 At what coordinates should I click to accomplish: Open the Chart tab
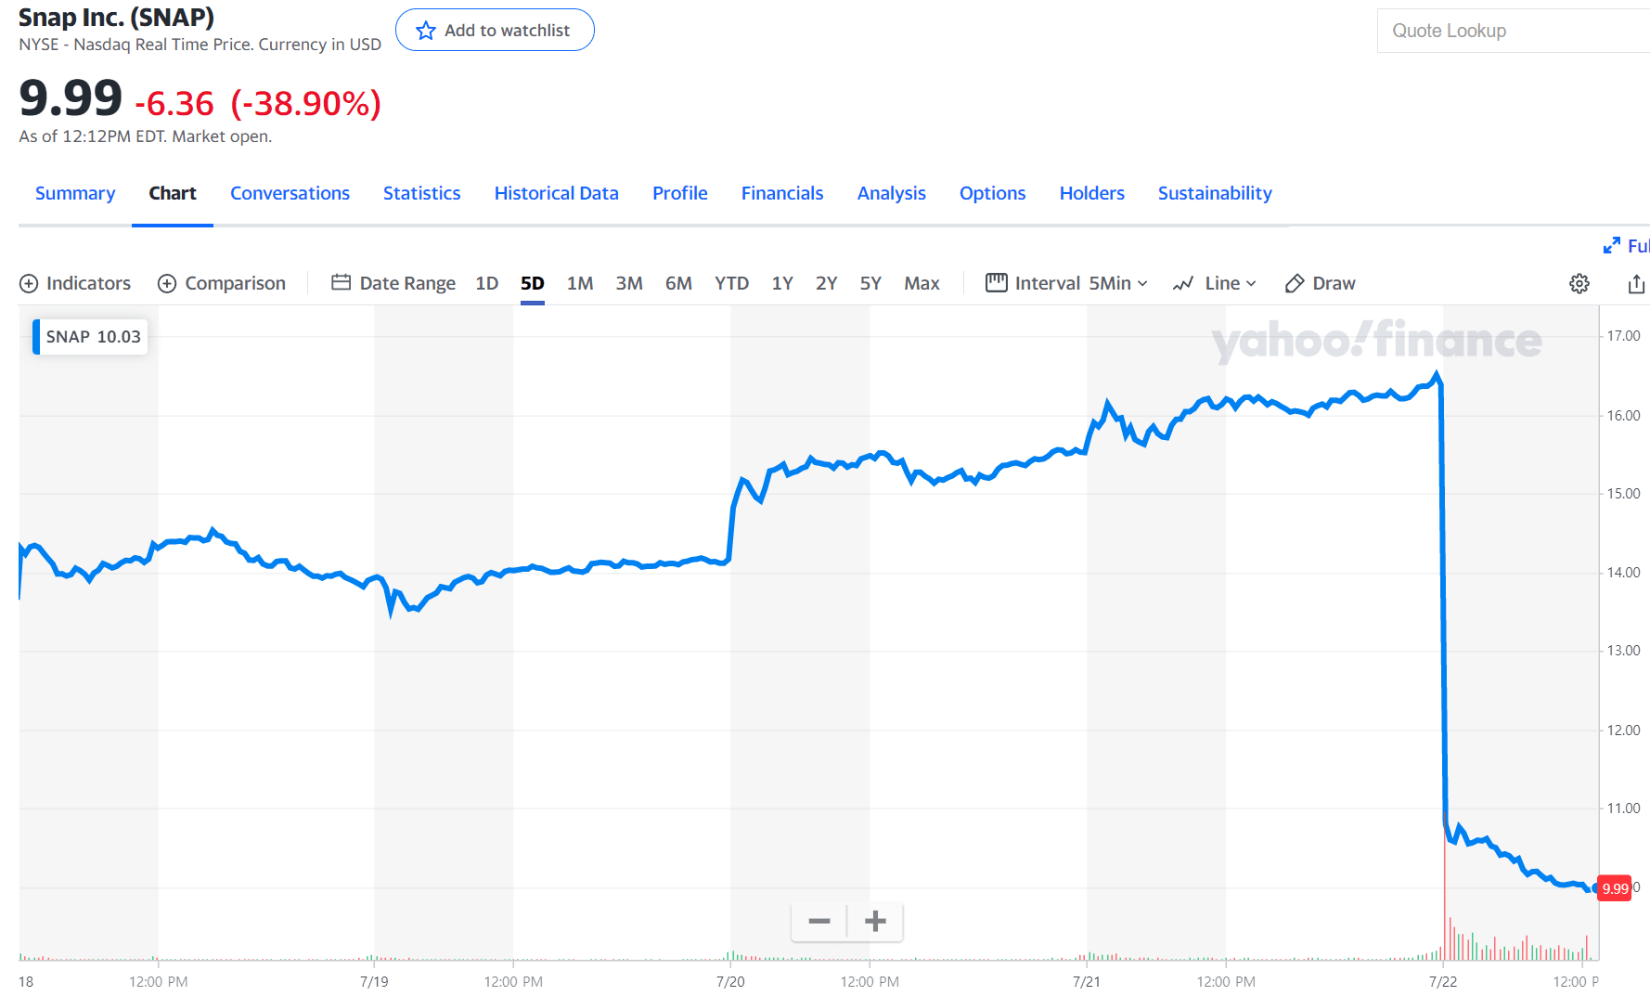tap(173, 193)
